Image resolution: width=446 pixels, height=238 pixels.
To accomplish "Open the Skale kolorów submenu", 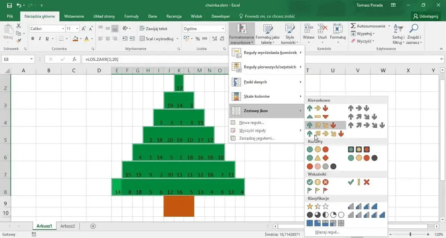I will click(267, 96).
